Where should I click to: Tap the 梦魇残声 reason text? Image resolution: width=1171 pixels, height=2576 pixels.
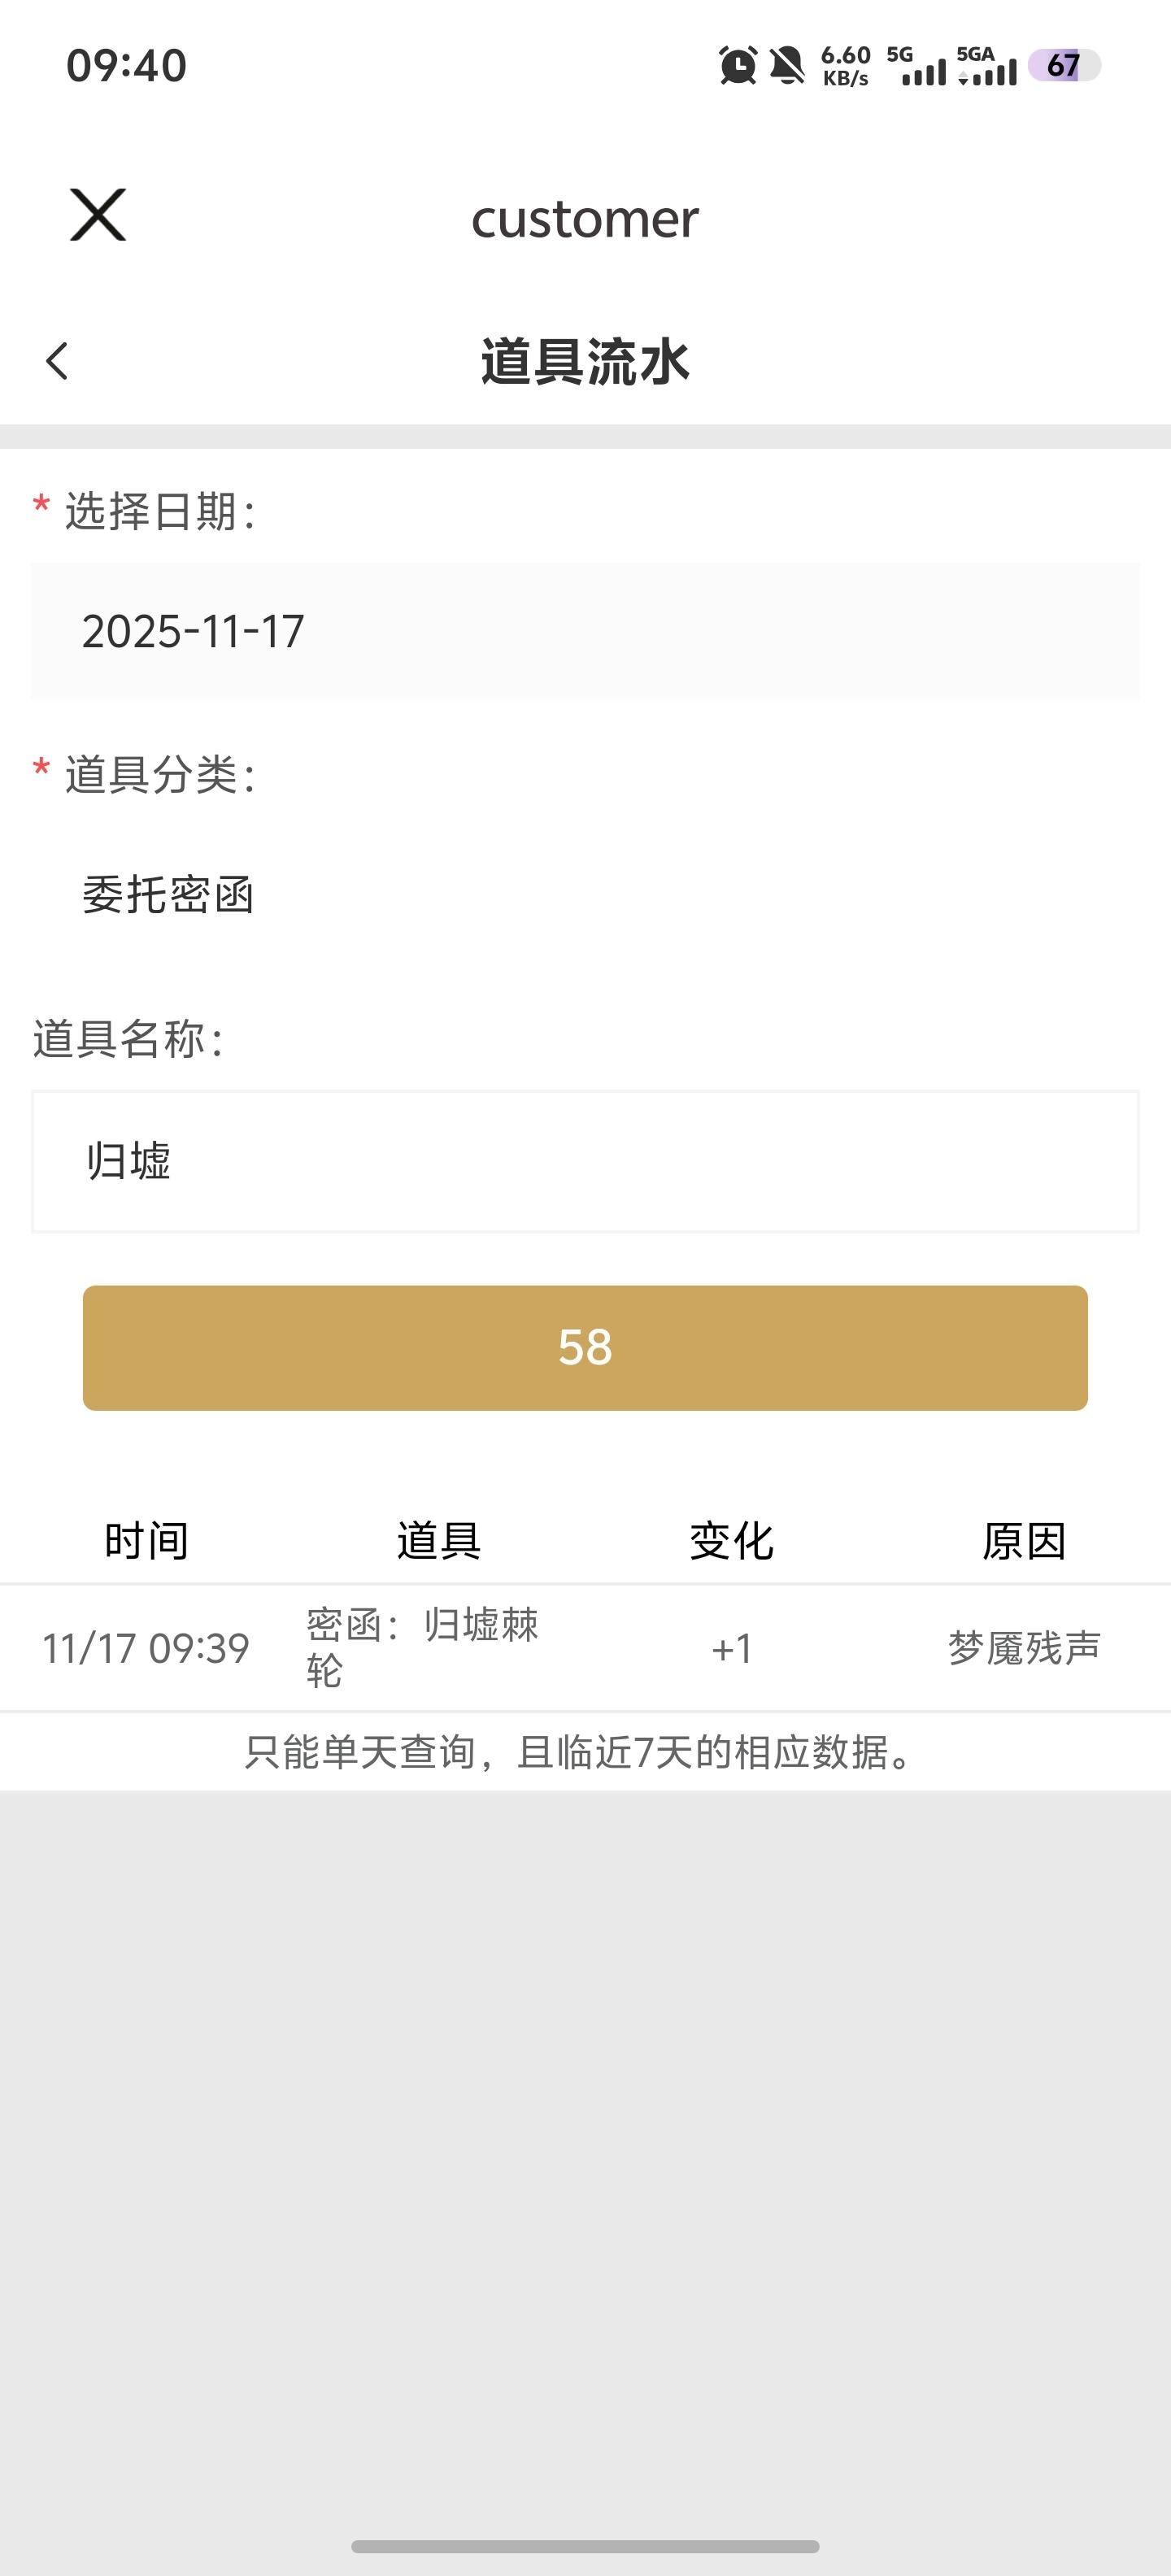coord(1024,1648)
